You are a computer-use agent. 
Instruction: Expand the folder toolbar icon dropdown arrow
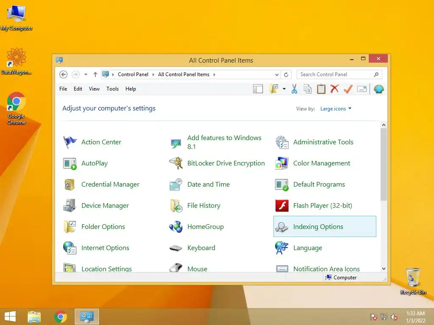click(x=284, y=89)
